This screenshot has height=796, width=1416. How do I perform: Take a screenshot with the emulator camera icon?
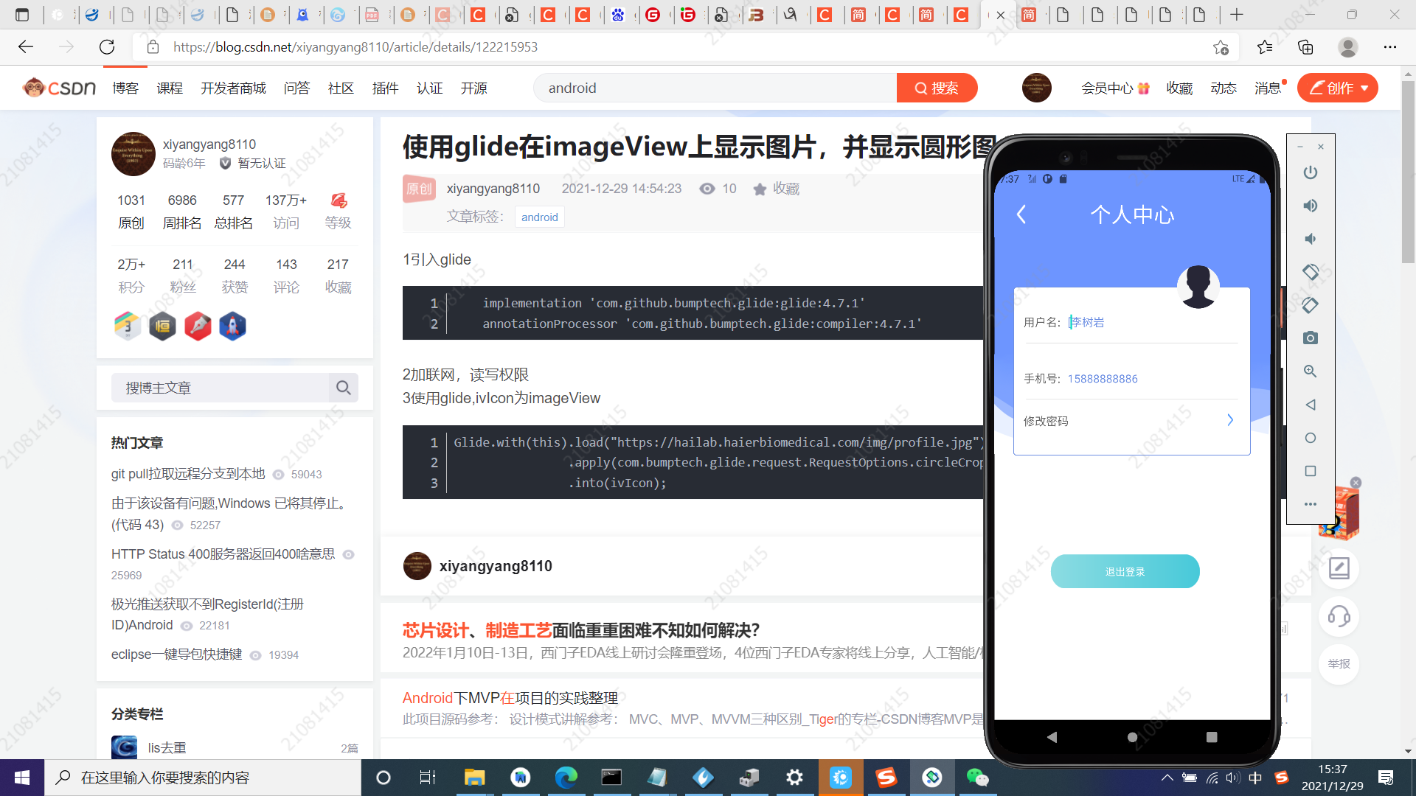pos(1311,338)
